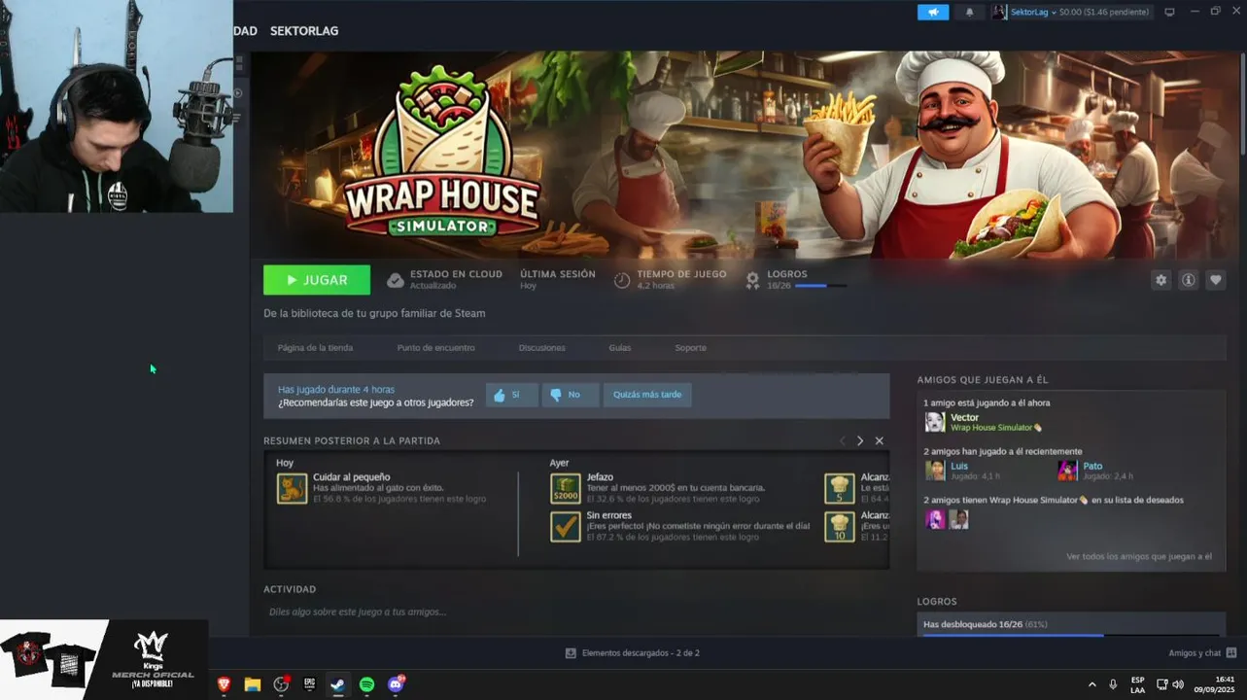Open the announcements megaphone button

point(933,12)
